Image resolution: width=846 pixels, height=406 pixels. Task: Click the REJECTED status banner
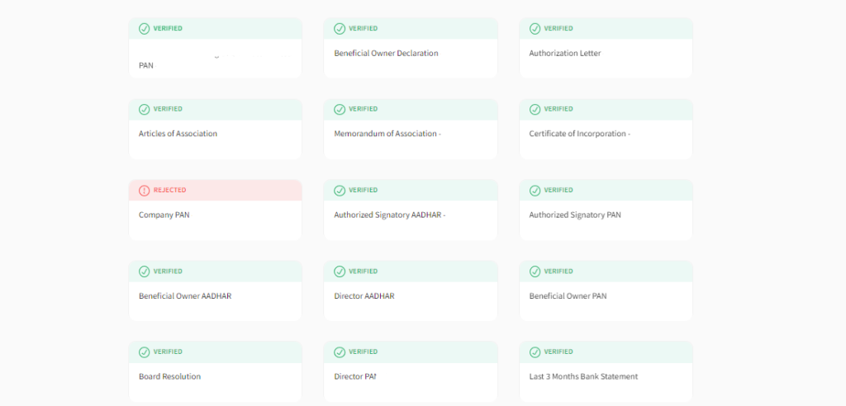[215, 191]
